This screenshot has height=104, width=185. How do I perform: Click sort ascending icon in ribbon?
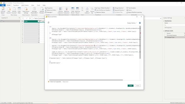coord(82,8)
